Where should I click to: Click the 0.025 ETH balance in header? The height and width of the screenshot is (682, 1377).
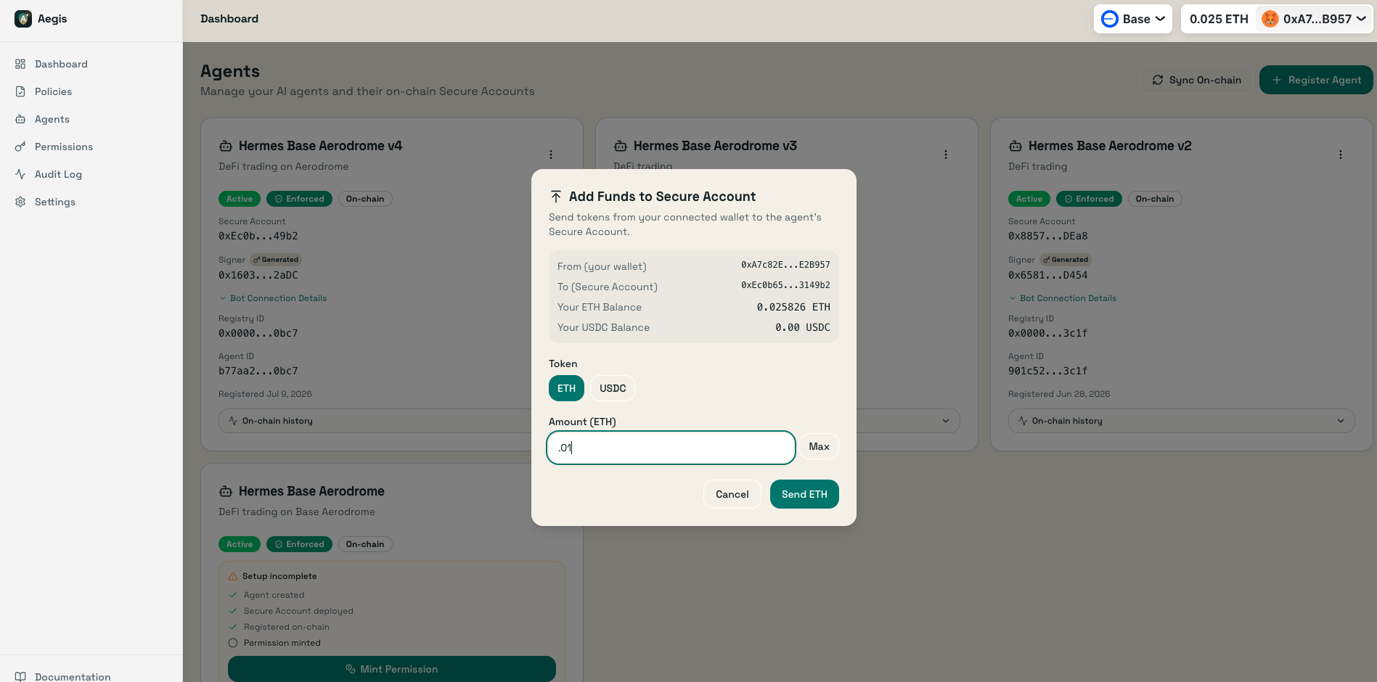point(1219,19)
